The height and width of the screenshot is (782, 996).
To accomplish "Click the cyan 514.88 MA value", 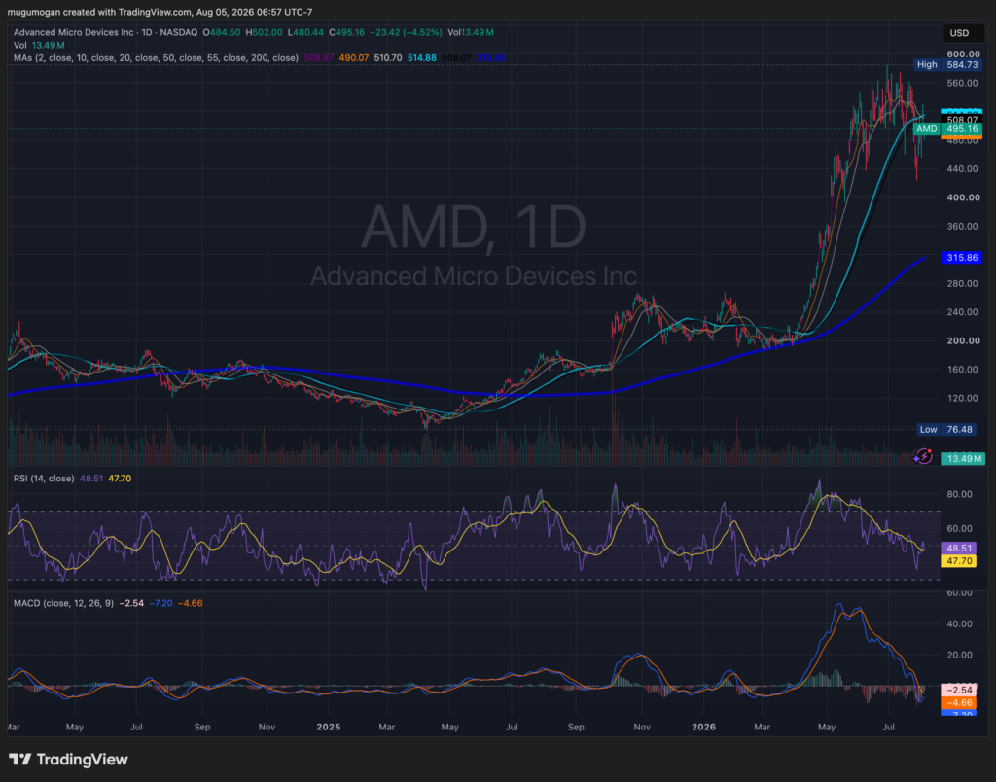I will (422, 57).
